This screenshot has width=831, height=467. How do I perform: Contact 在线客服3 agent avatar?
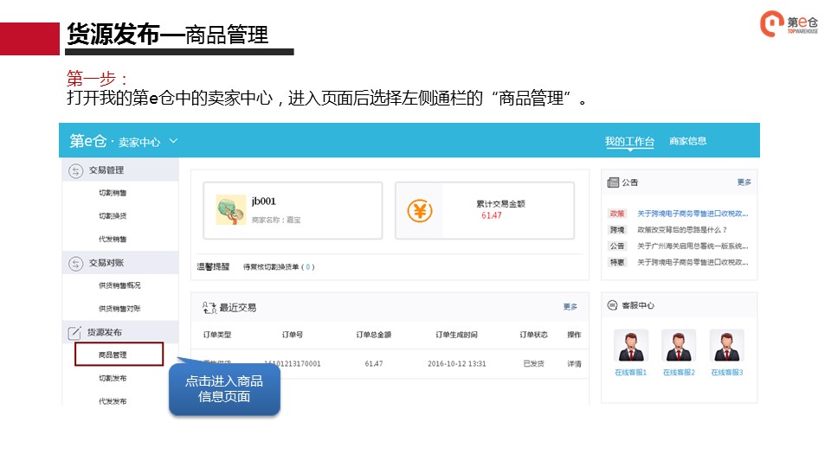tap(727, 345)
